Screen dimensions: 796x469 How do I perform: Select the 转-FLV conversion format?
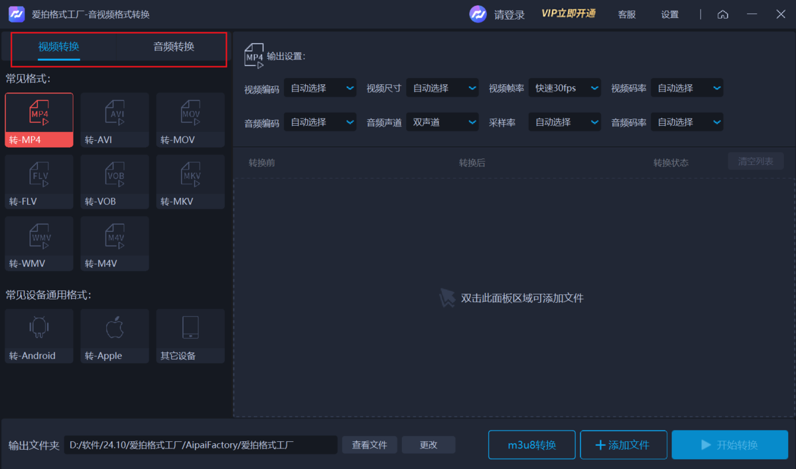pyautogui.click(x=38, y=182)
